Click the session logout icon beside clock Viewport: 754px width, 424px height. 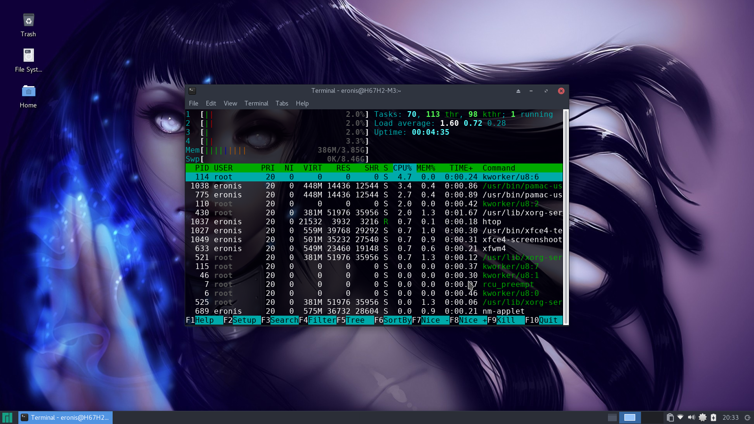pos(747,417)
